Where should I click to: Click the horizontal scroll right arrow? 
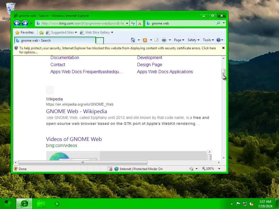(219, 162)
